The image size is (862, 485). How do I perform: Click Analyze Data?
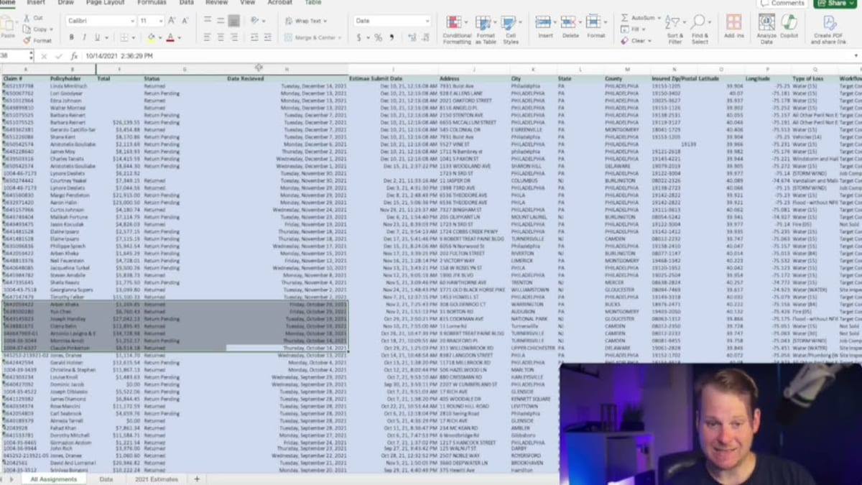tap(766, 29)
